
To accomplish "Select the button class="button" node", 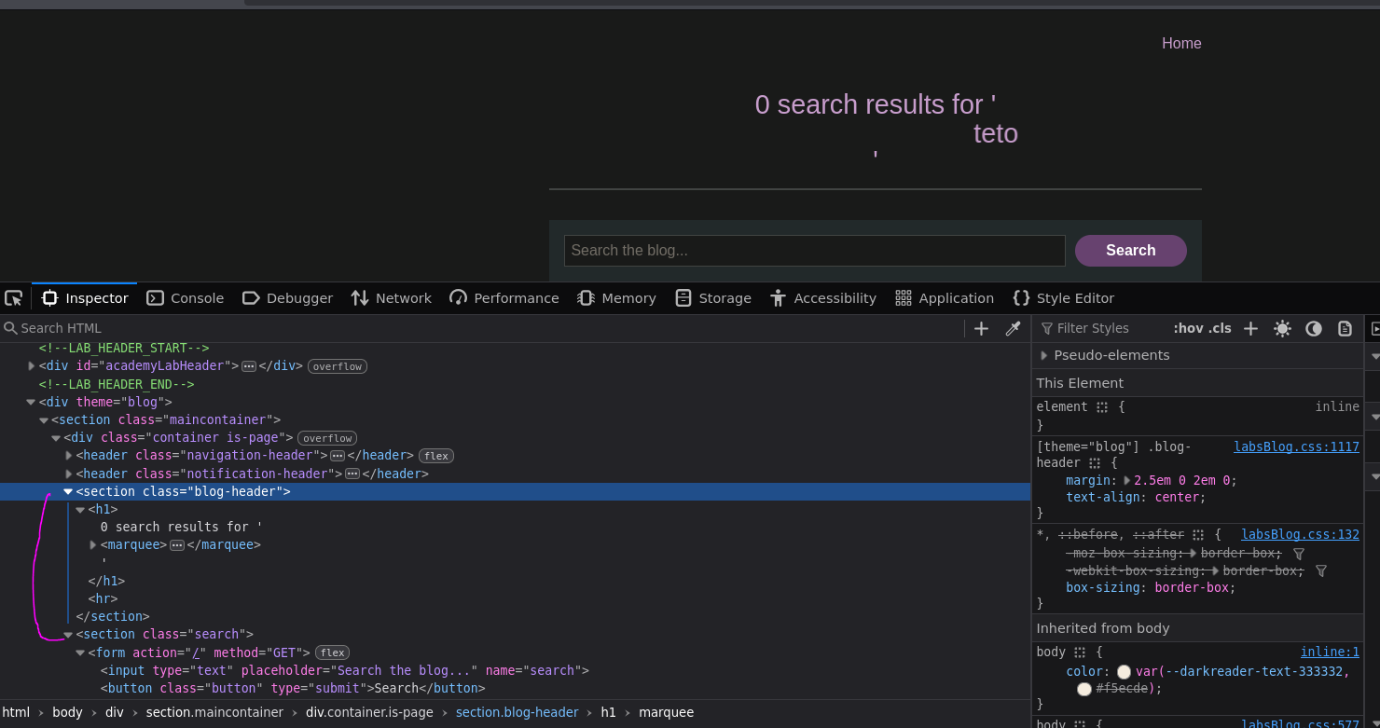I will 293,689.
